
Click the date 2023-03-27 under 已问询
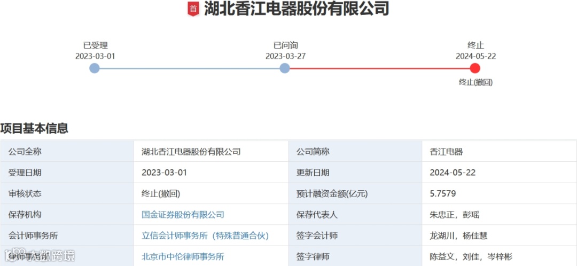coord(285,56)
